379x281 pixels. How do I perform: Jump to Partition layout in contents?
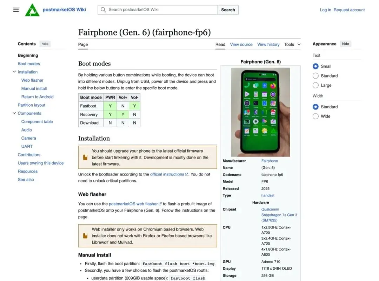[32, 105]
